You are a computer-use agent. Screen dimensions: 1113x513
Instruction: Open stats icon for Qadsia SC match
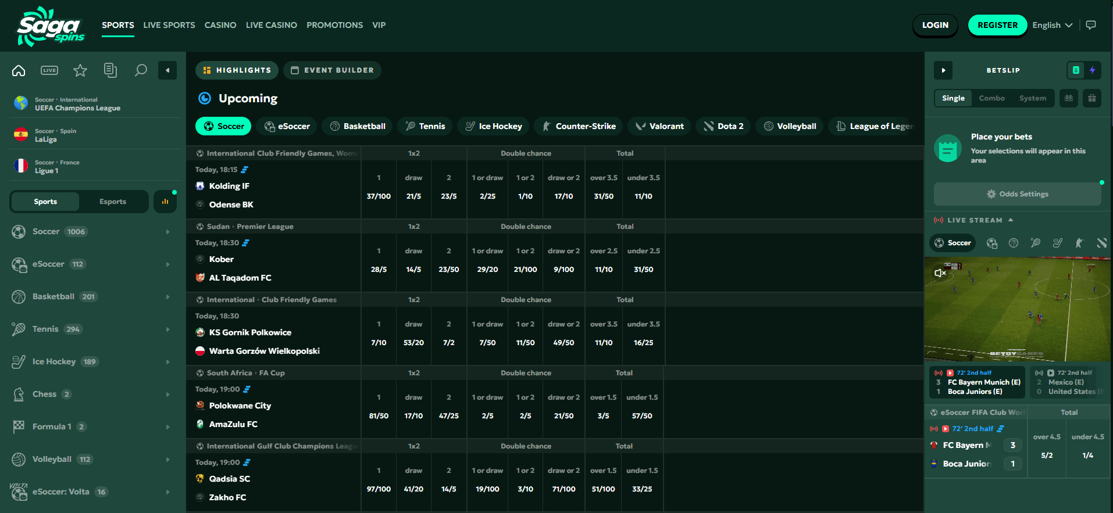(247, 462)
